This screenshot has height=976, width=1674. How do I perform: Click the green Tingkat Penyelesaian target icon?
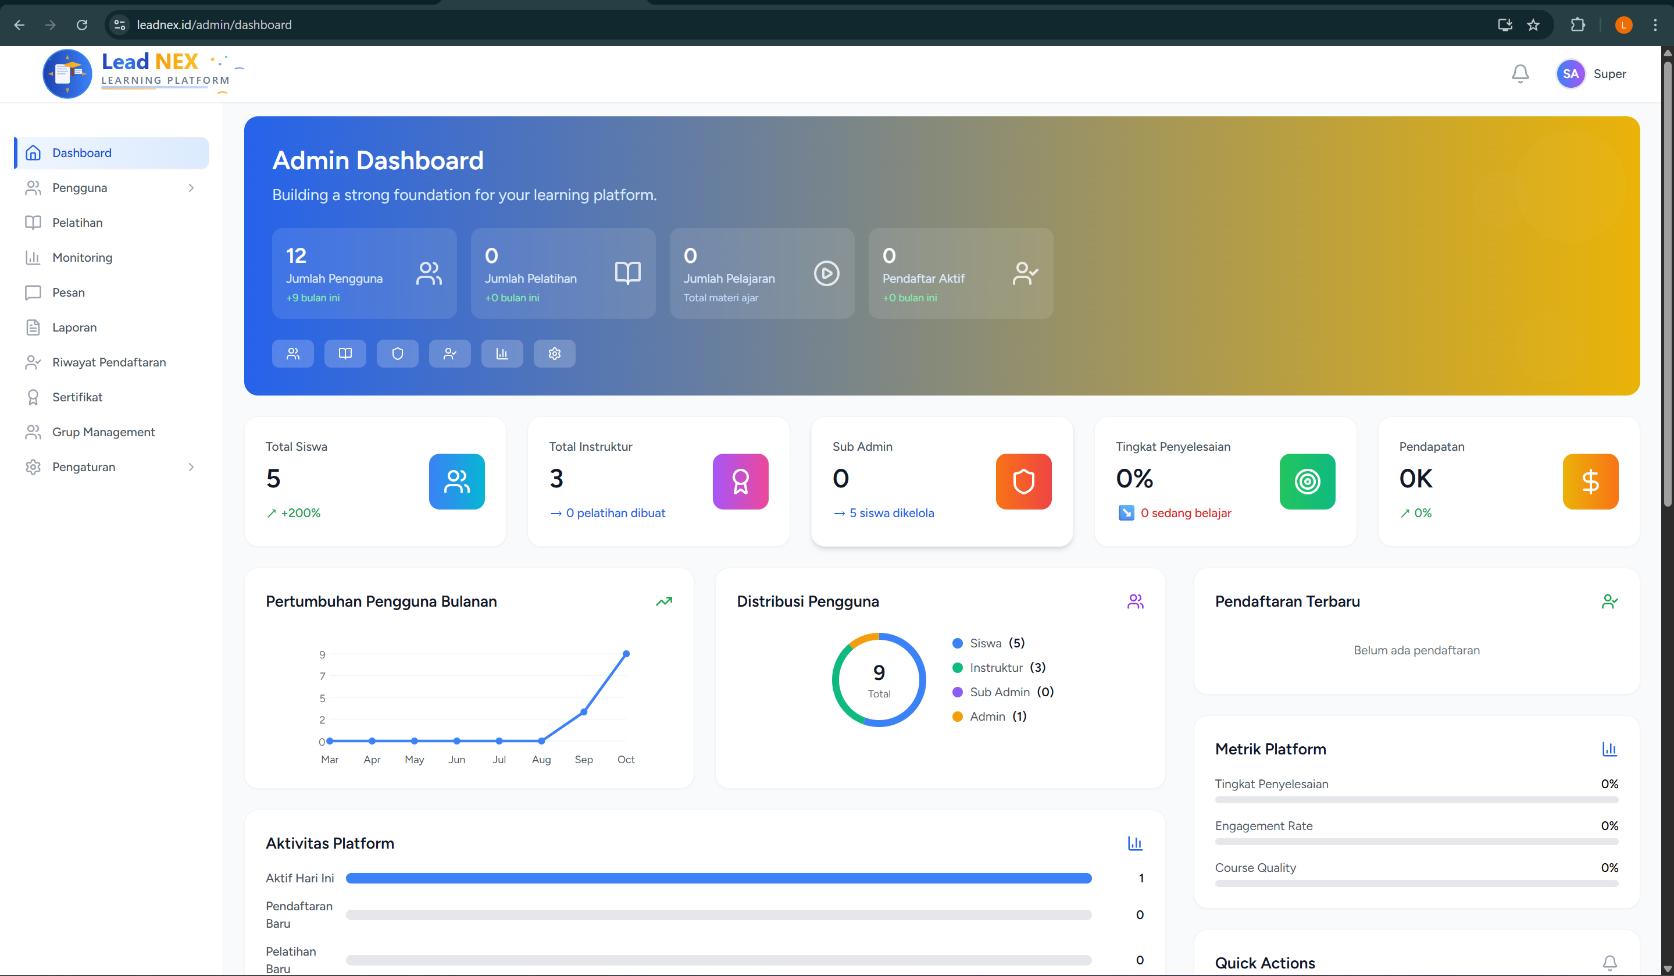pos(1307,482)
